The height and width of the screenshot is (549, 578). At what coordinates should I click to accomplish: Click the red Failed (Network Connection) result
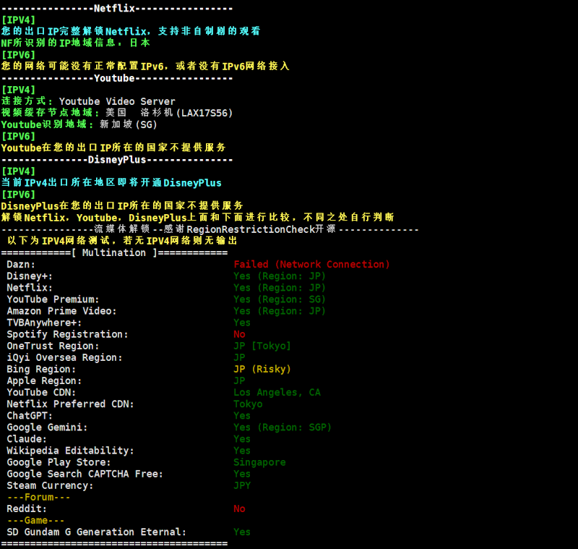(x=311, y=265)
